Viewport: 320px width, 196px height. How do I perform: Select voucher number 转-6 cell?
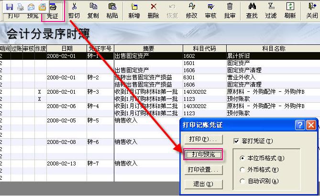(100, 142)
